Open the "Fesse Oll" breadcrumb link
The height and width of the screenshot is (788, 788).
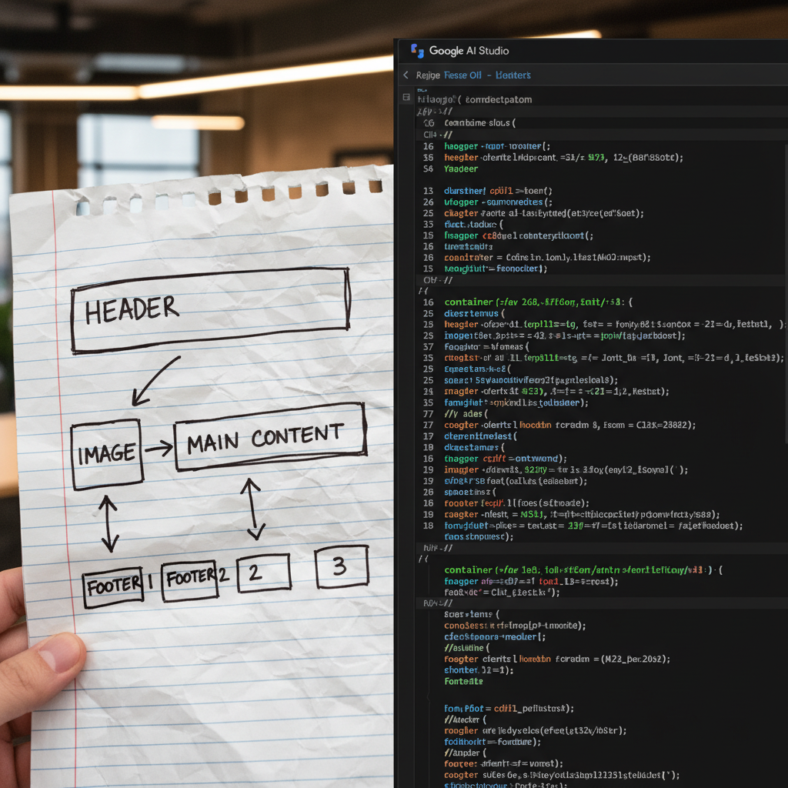(x=462, y=75)
